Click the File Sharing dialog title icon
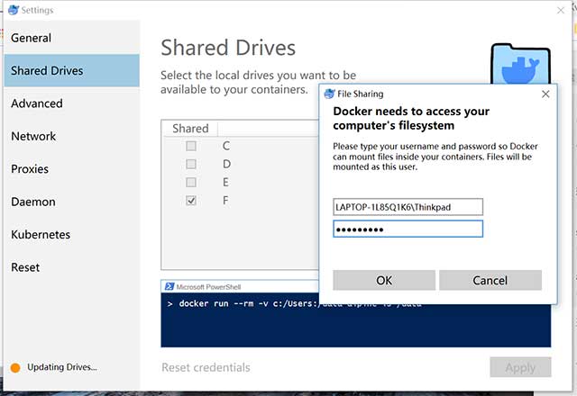577x396 pixels. tap(330, 94)
